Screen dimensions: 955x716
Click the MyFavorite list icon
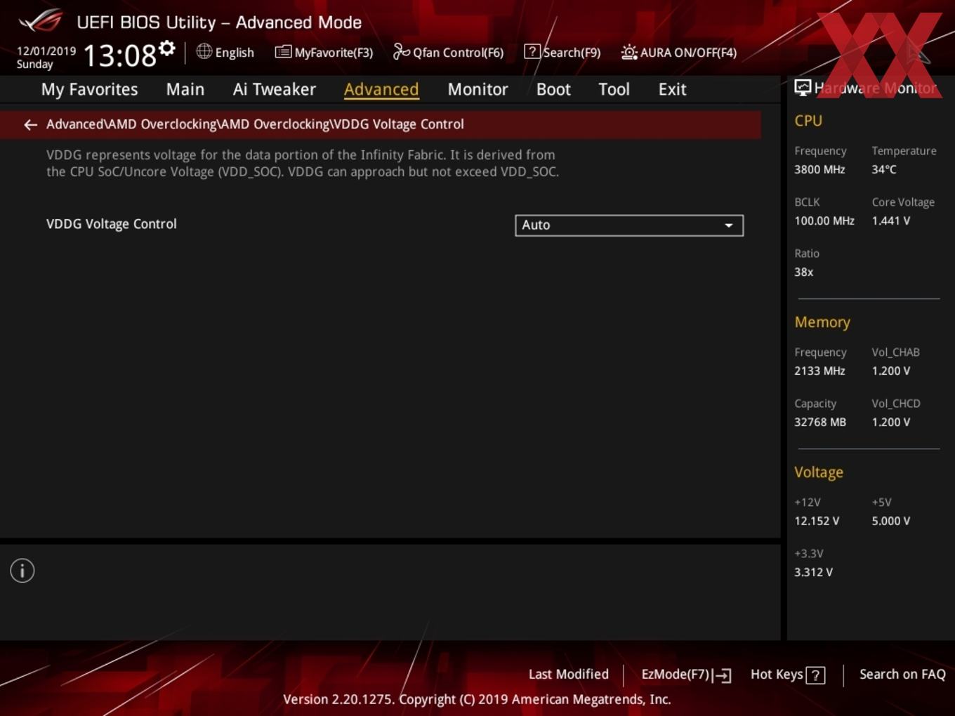point(283,52)
